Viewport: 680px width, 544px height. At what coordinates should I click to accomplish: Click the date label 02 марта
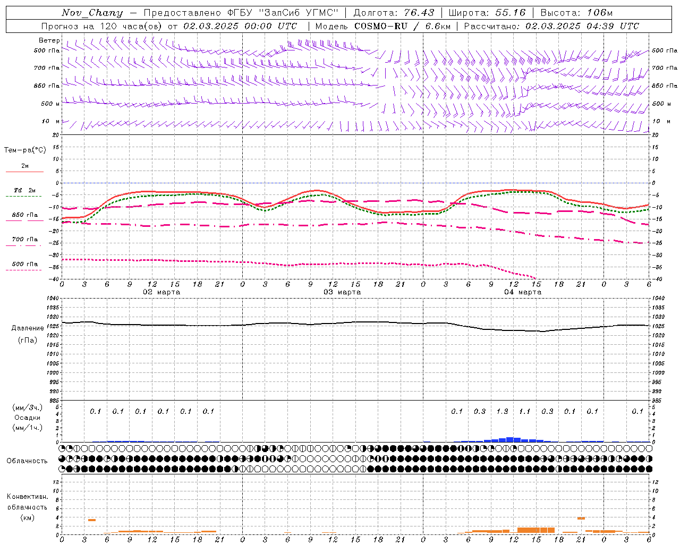[161, 292]
